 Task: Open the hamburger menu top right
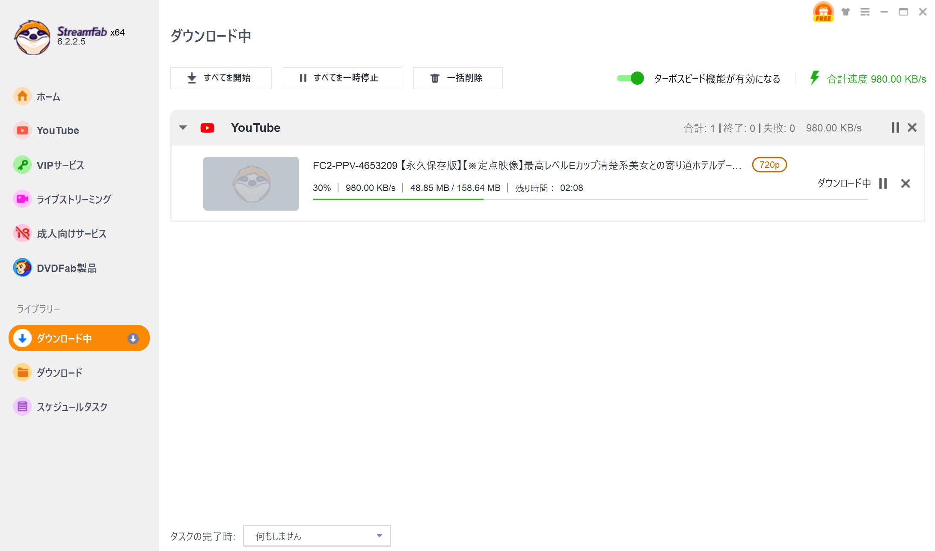coord(865,12)
